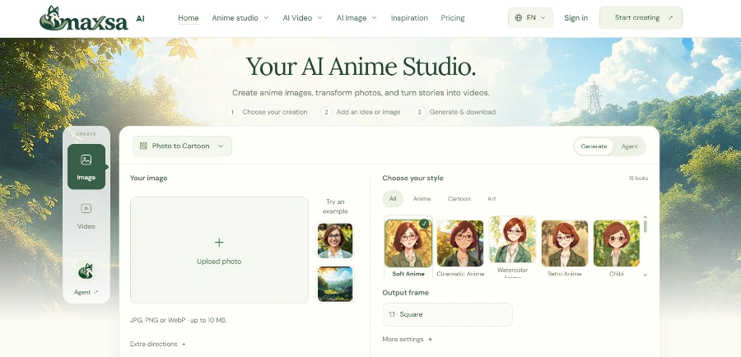Click the Photo to Cartoon mode icon

pos(143,146)
